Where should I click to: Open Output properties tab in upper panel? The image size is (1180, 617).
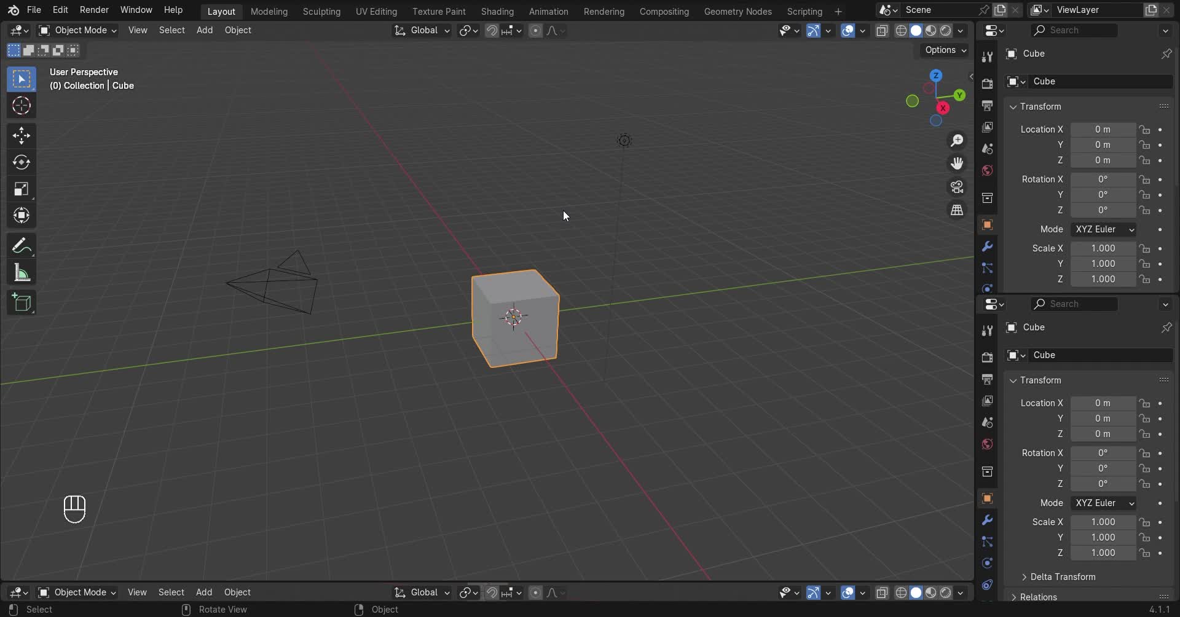pos(987,106)
